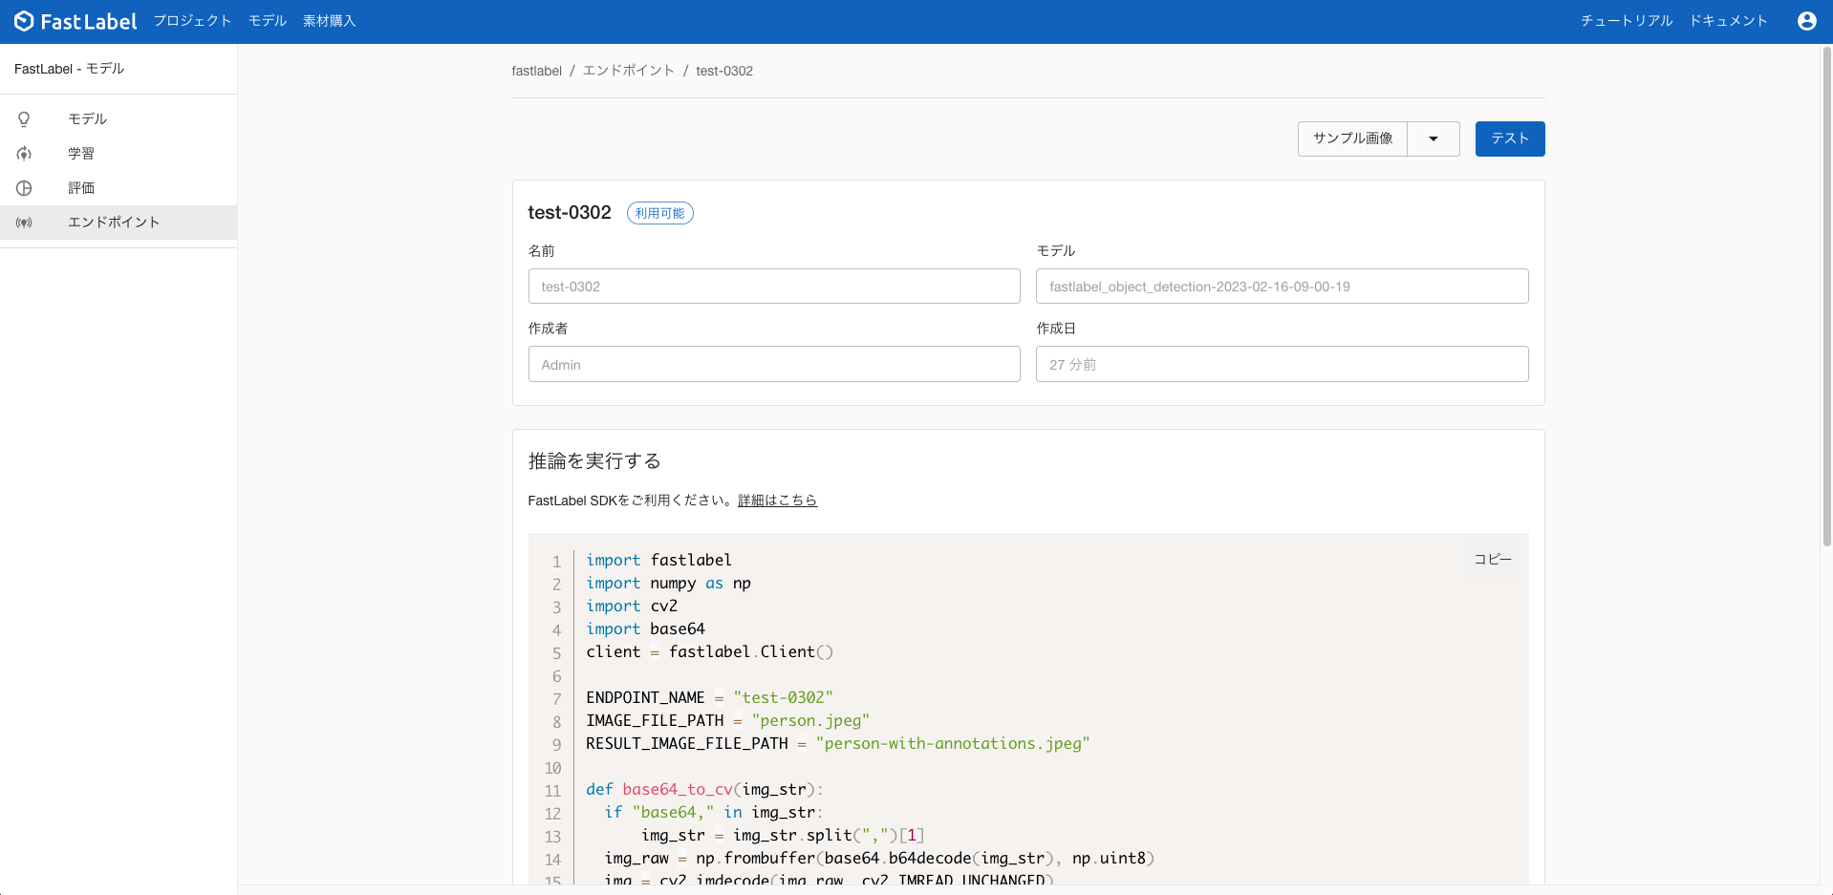The width and height of the screenshot is (1833, 895).
Task: Go to エンドポイント breadcrumb link
Action: (629, 71)
